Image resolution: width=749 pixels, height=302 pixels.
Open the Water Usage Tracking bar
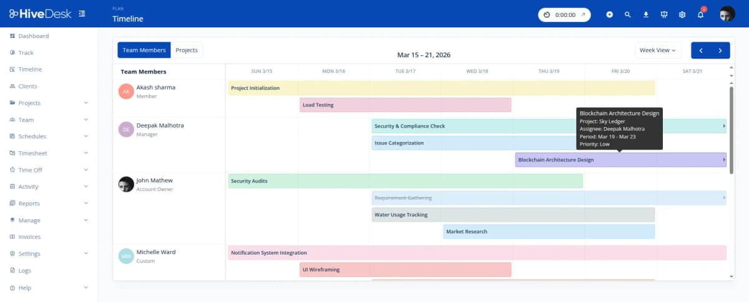click(513, 215)
